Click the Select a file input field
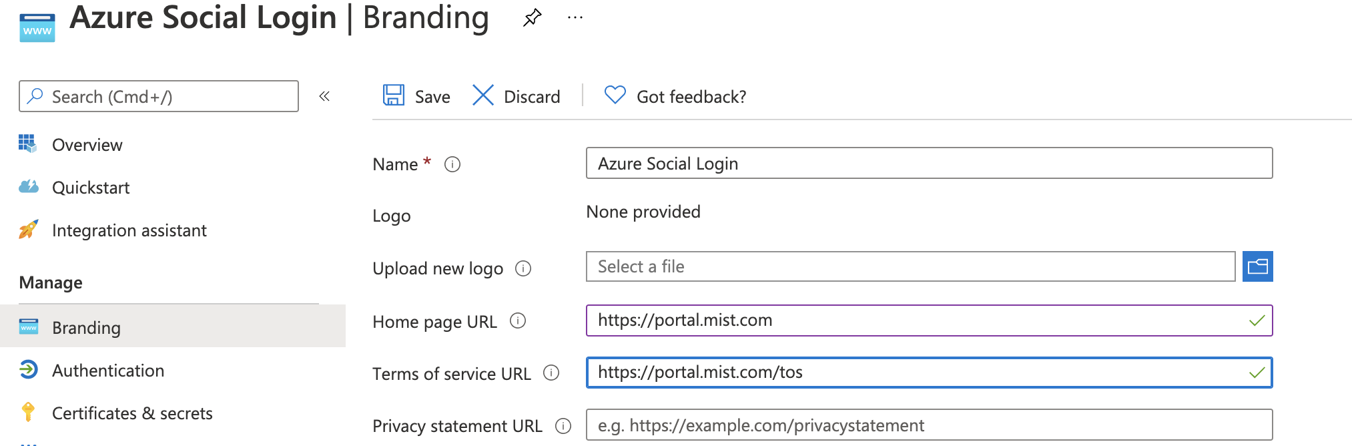 tap(910, 267)
